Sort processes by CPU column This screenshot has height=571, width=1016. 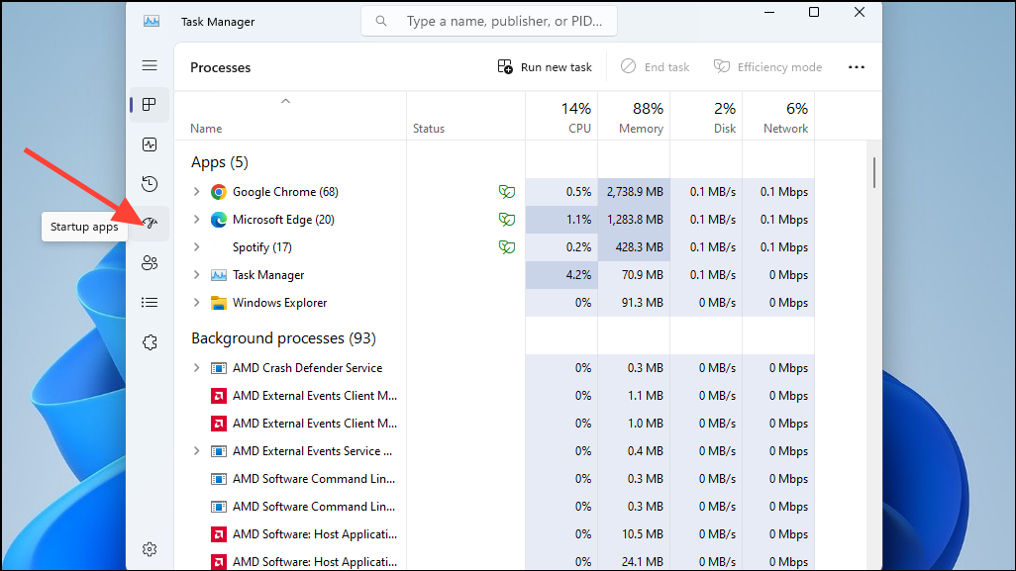point(561,117)
